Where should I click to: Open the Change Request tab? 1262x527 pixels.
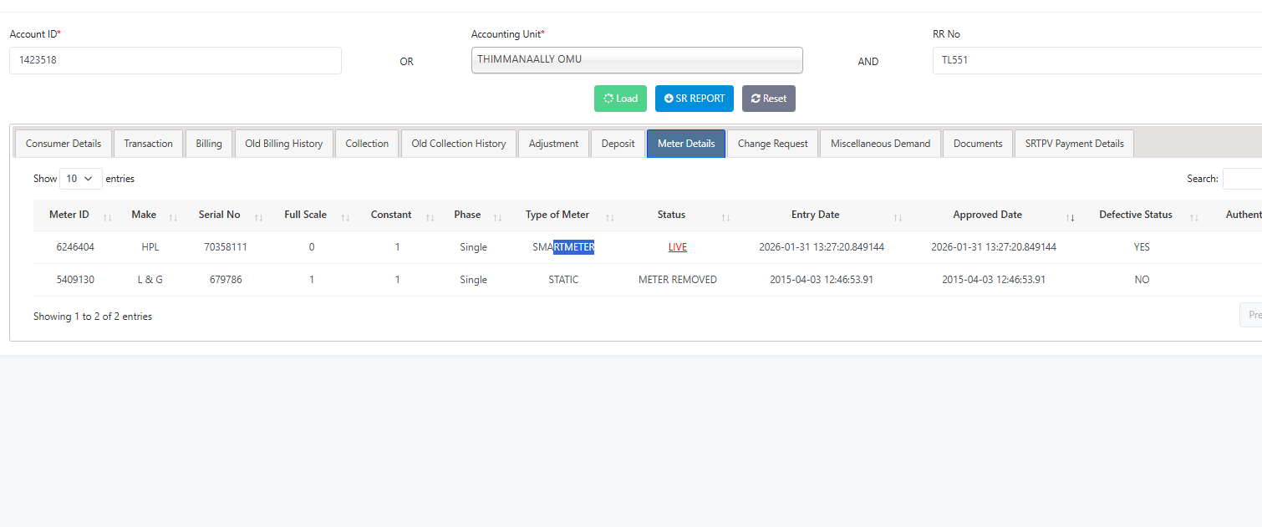click(x=773, y=144)
